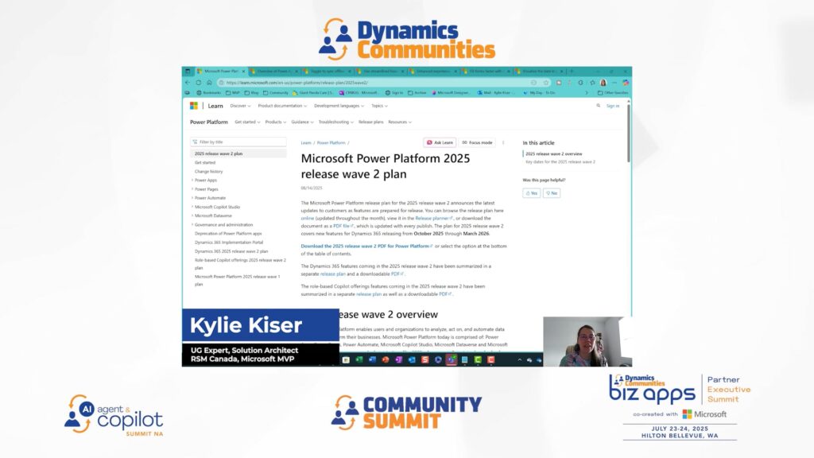Click the Ask Learn button

point(440,142)
